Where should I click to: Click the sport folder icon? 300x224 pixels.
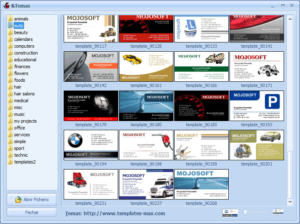point(10,148)
